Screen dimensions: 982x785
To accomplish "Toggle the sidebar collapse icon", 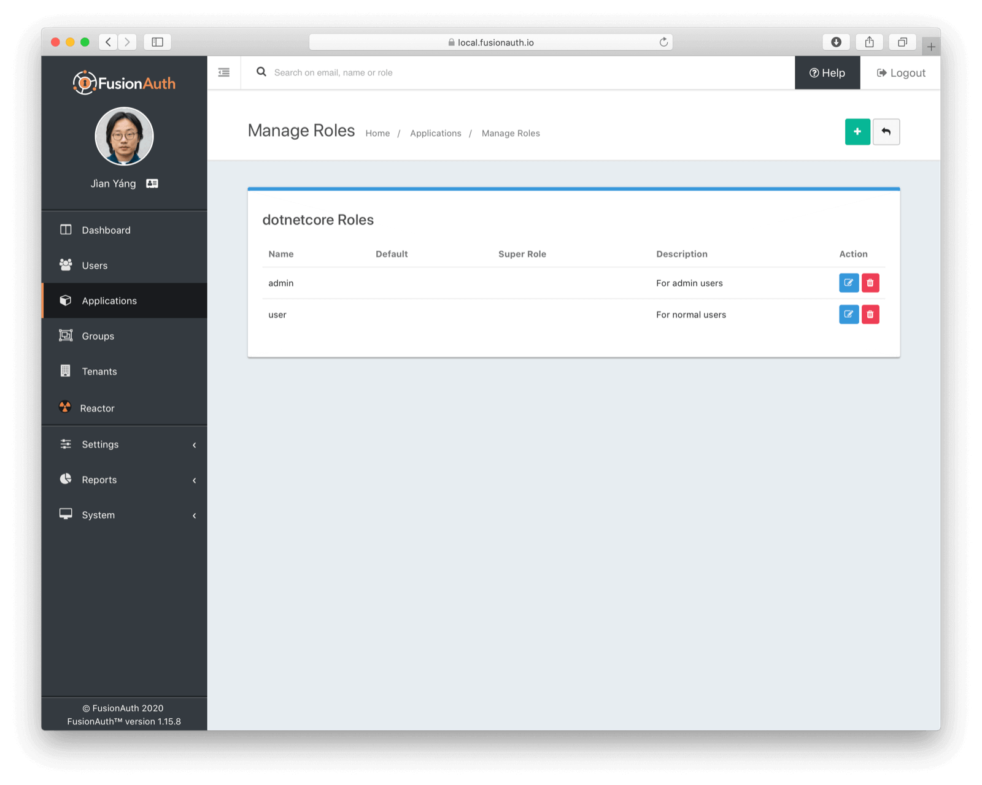I will point(224,72).
